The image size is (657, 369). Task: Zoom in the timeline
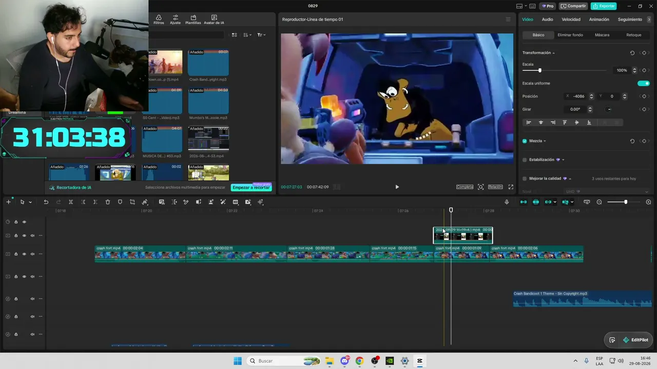click(648, 202)
